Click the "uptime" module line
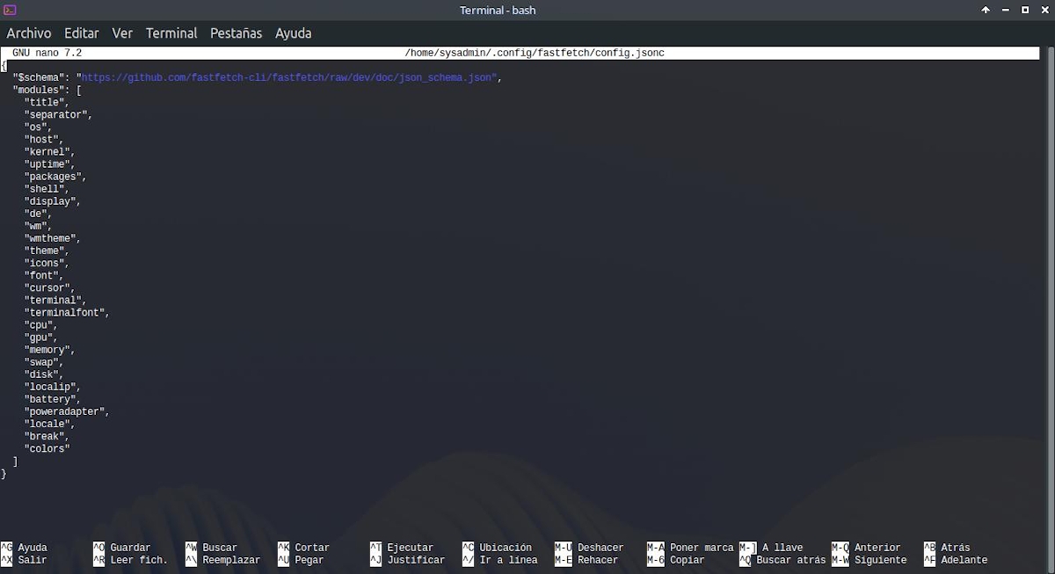Image resolution: width=1055 pixels, height=574 pixels. click(49, 164)
